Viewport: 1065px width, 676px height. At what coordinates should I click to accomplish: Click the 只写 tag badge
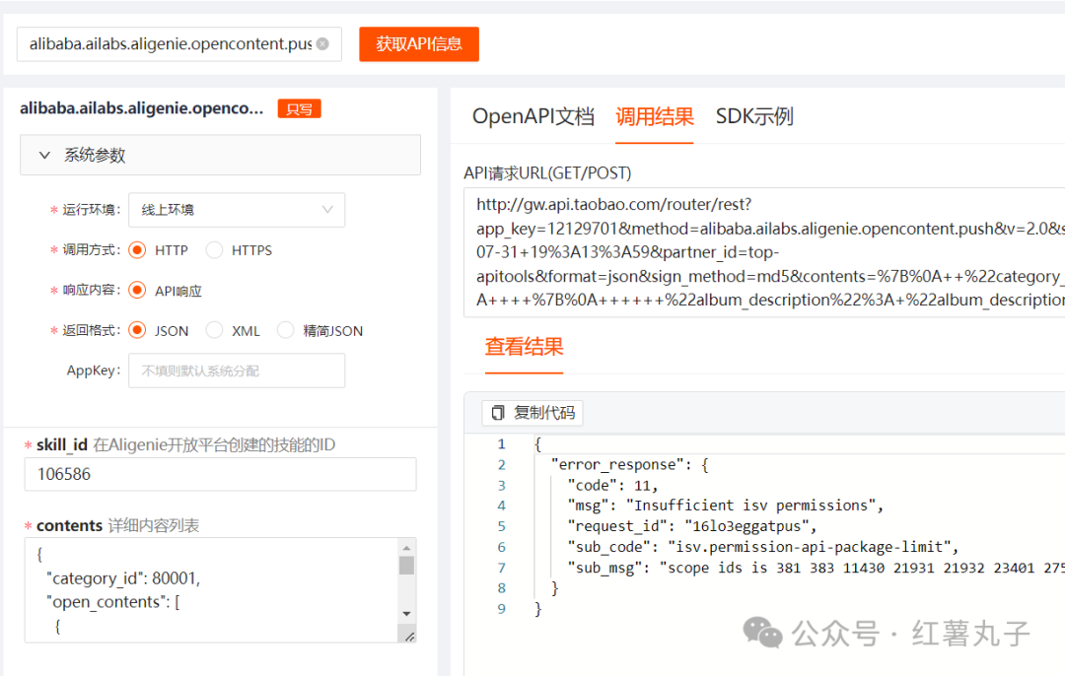299,109
